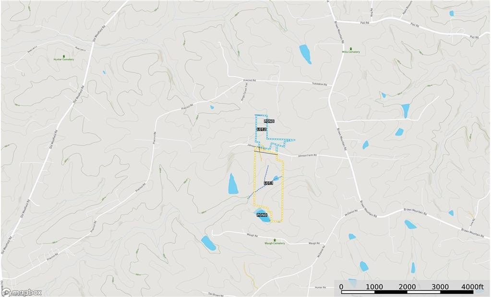Image resolution: width=491 pixels, height=297 pixels.
Task: Click the Mills Cemetery marker icon
Action: pyautogui.click(x=351, y=48)
